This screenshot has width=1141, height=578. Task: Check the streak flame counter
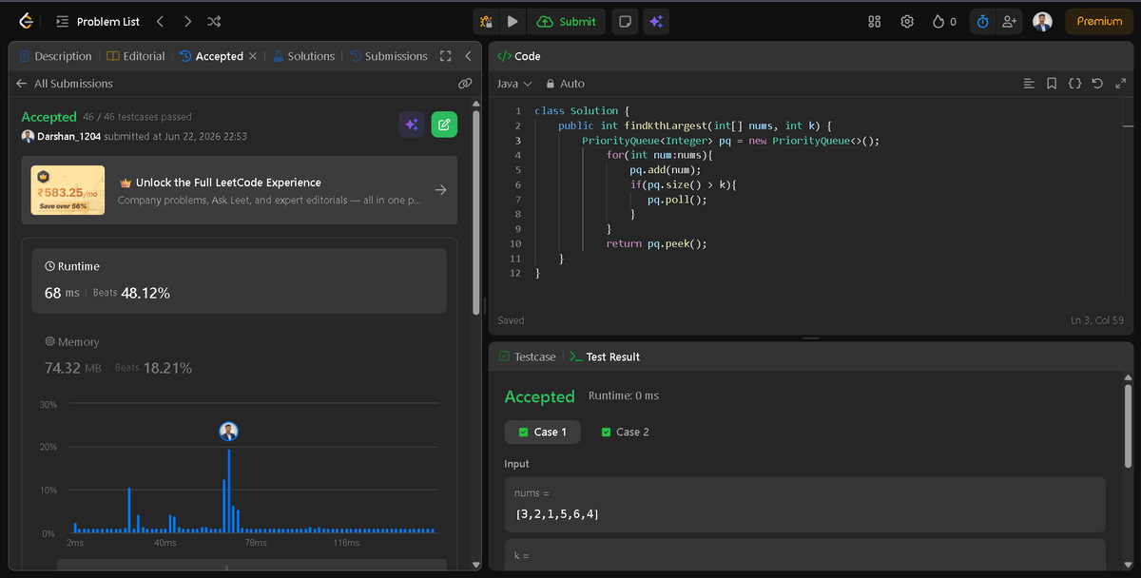click(x=944, y=21)
